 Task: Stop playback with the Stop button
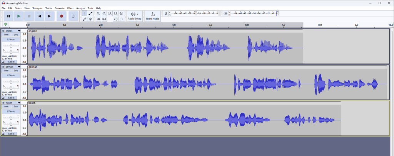(29, 16)
